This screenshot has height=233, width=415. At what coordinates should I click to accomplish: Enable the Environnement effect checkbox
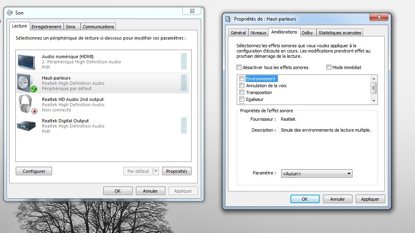tap(242, 79)
